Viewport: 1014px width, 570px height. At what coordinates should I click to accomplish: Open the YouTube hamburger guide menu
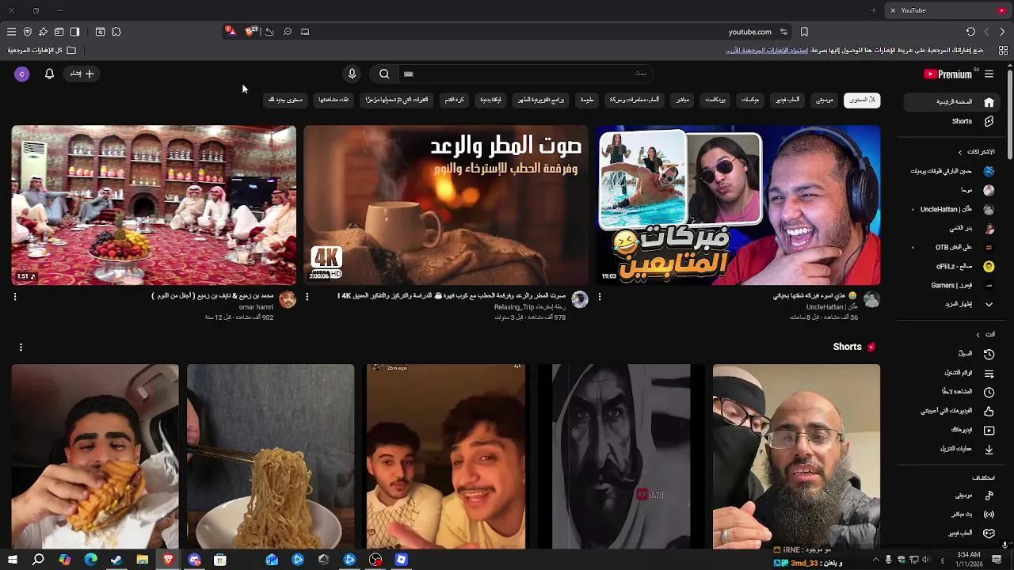[989, 74]
